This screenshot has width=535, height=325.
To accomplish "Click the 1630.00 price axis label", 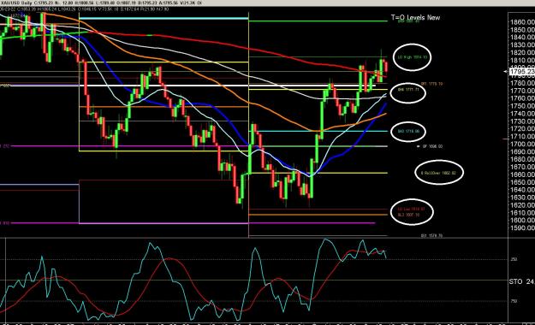I will coord(522,198).
